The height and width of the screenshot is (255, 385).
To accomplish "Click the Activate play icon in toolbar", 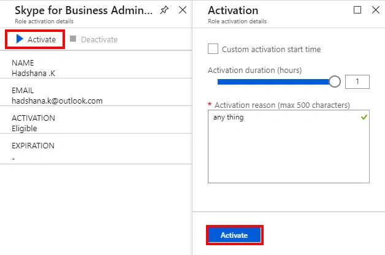I will pos(20,39).
